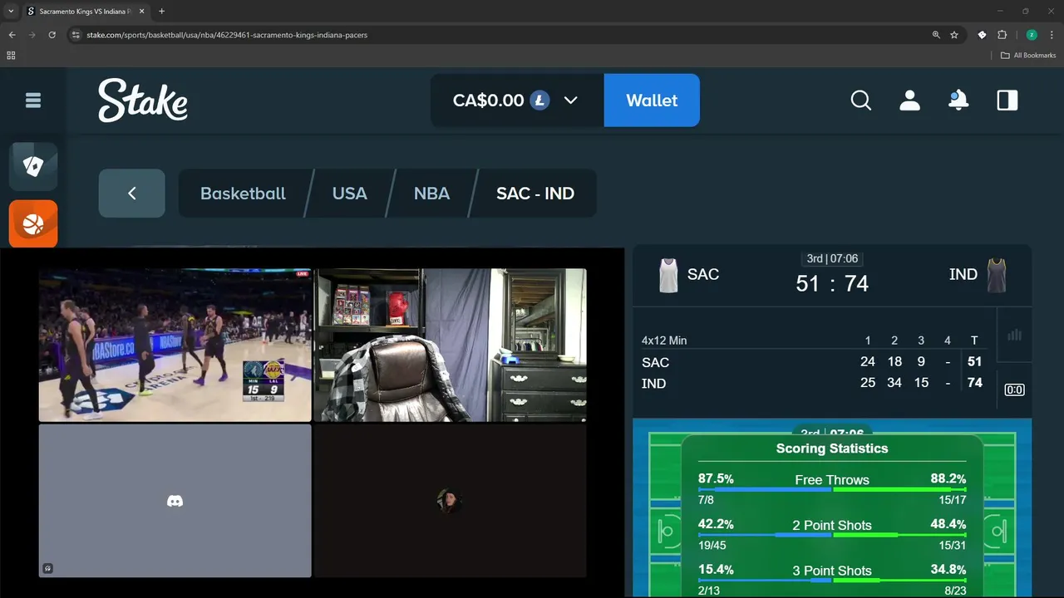Open a new browser tab

(161, 12)
